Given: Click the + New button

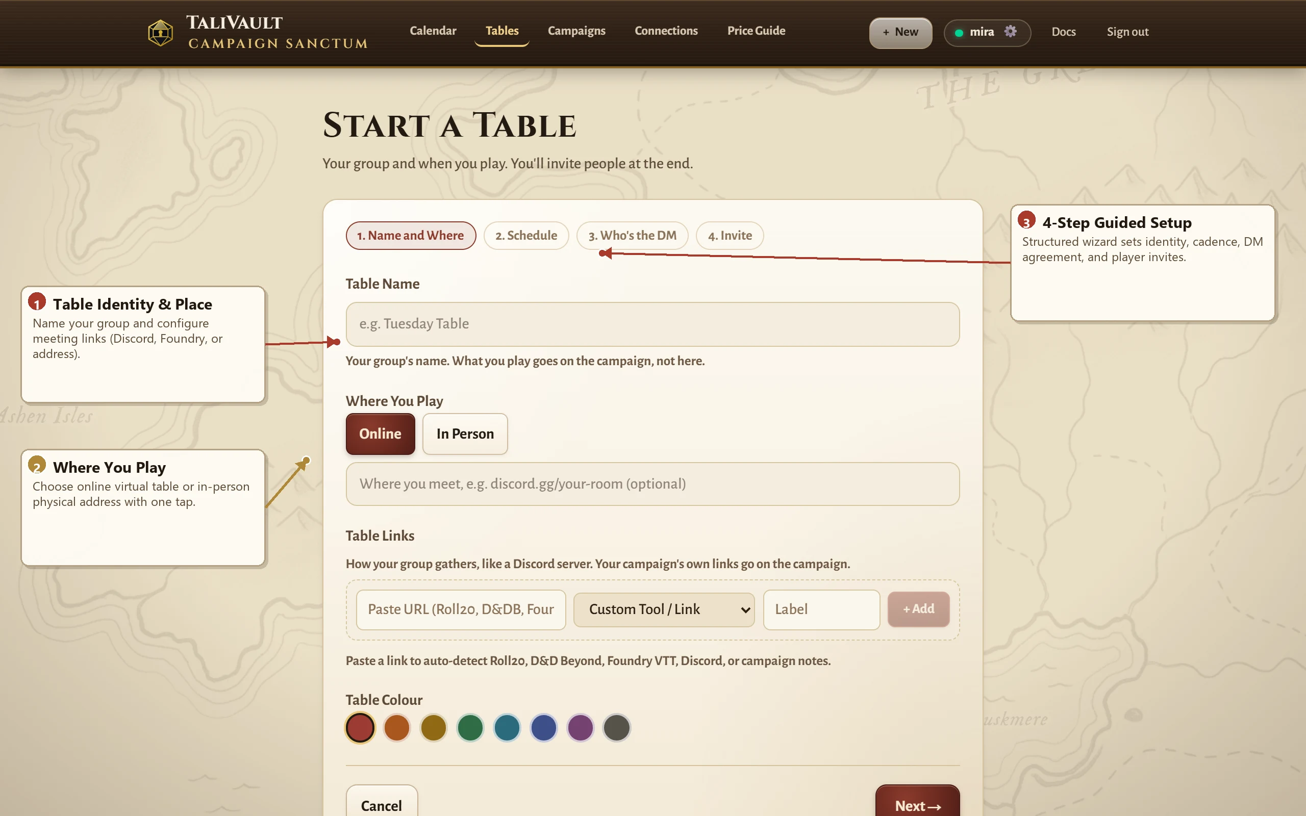Looking at the screenshot, I should click(x=900, y=32).
